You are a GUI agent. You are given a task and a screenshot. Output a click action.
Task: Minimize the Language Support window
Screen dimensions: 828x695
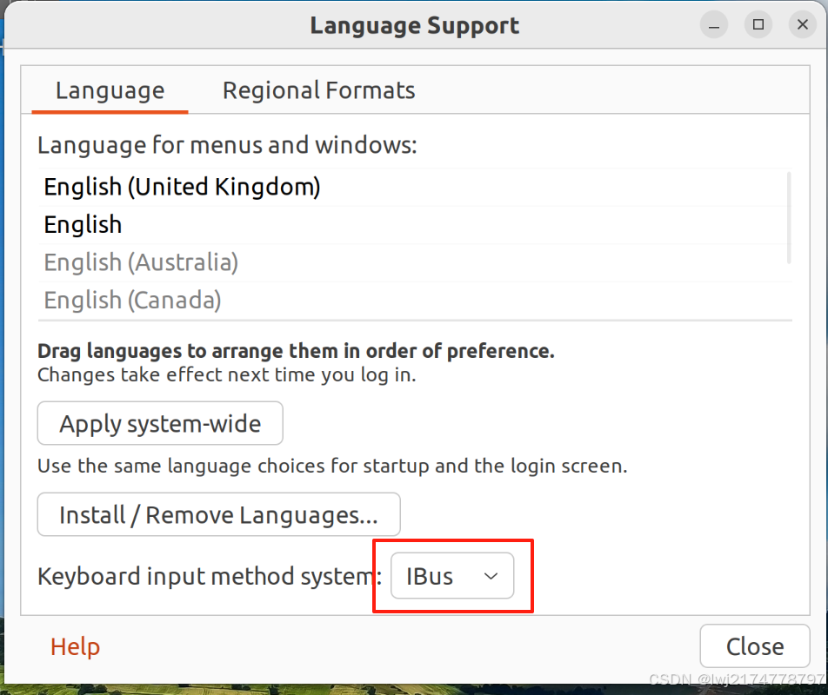pos(714,25)
